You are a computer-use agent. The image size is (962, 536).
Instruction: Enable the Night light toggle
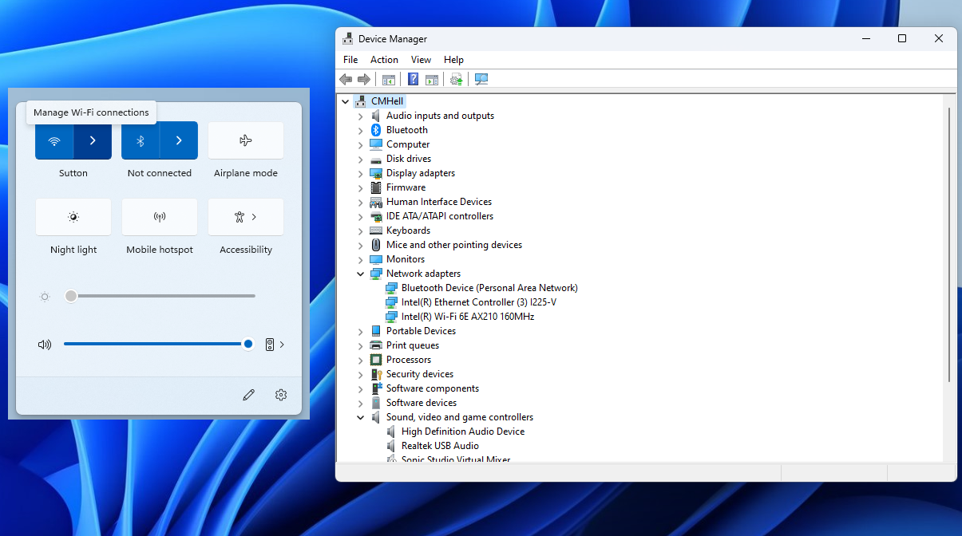point(73,217)
